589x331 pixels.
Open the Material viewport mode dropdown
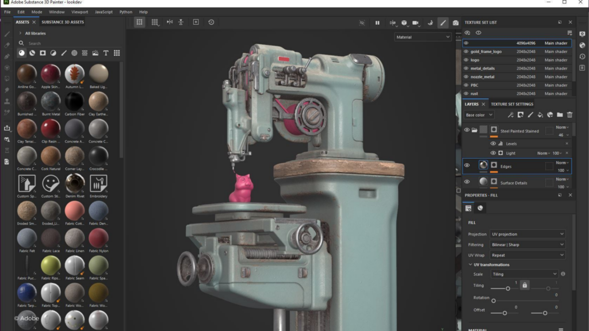423,37
